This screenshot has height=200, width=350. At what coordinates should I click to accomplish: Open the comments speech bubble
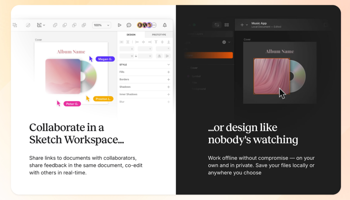(129, 25)
